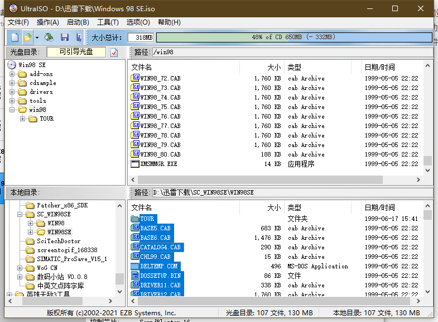Click the WIN98_72.CAB file icon
438x322 pixels.
(x=135, y=78)
